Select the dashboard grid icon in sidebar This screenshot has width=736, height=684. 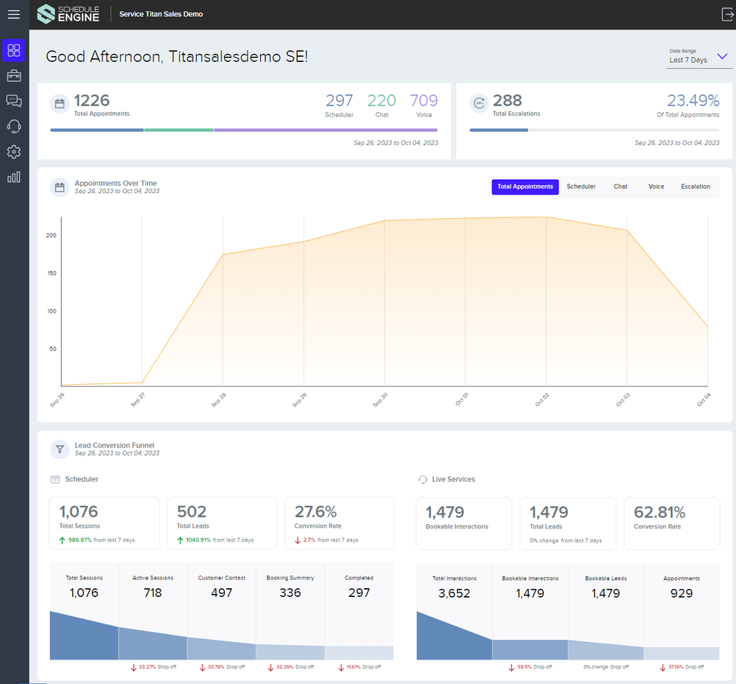(x=13, y=51)
